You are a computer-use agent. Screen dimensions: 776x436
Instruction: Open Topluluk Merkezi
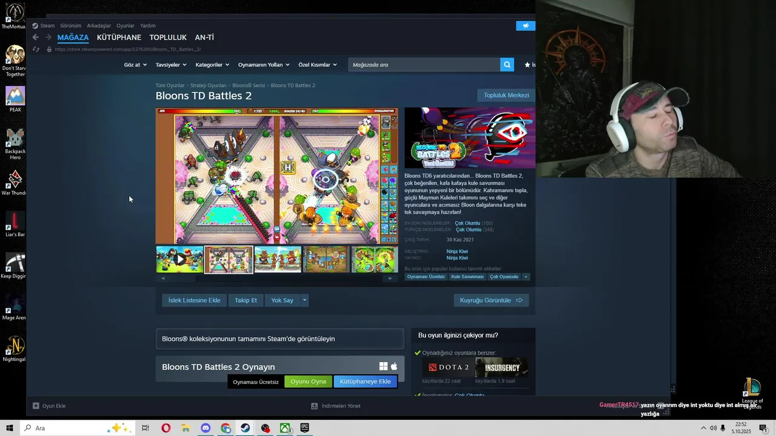click(x=506, y=95)
